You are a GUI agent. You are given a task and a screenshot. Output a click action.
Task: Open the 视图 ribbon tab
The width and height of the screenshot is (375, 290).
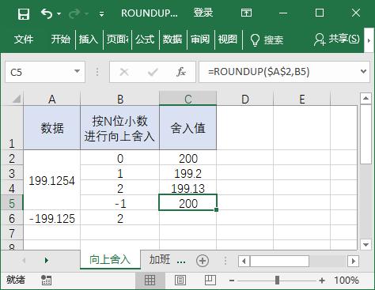(x=228, y=40)
